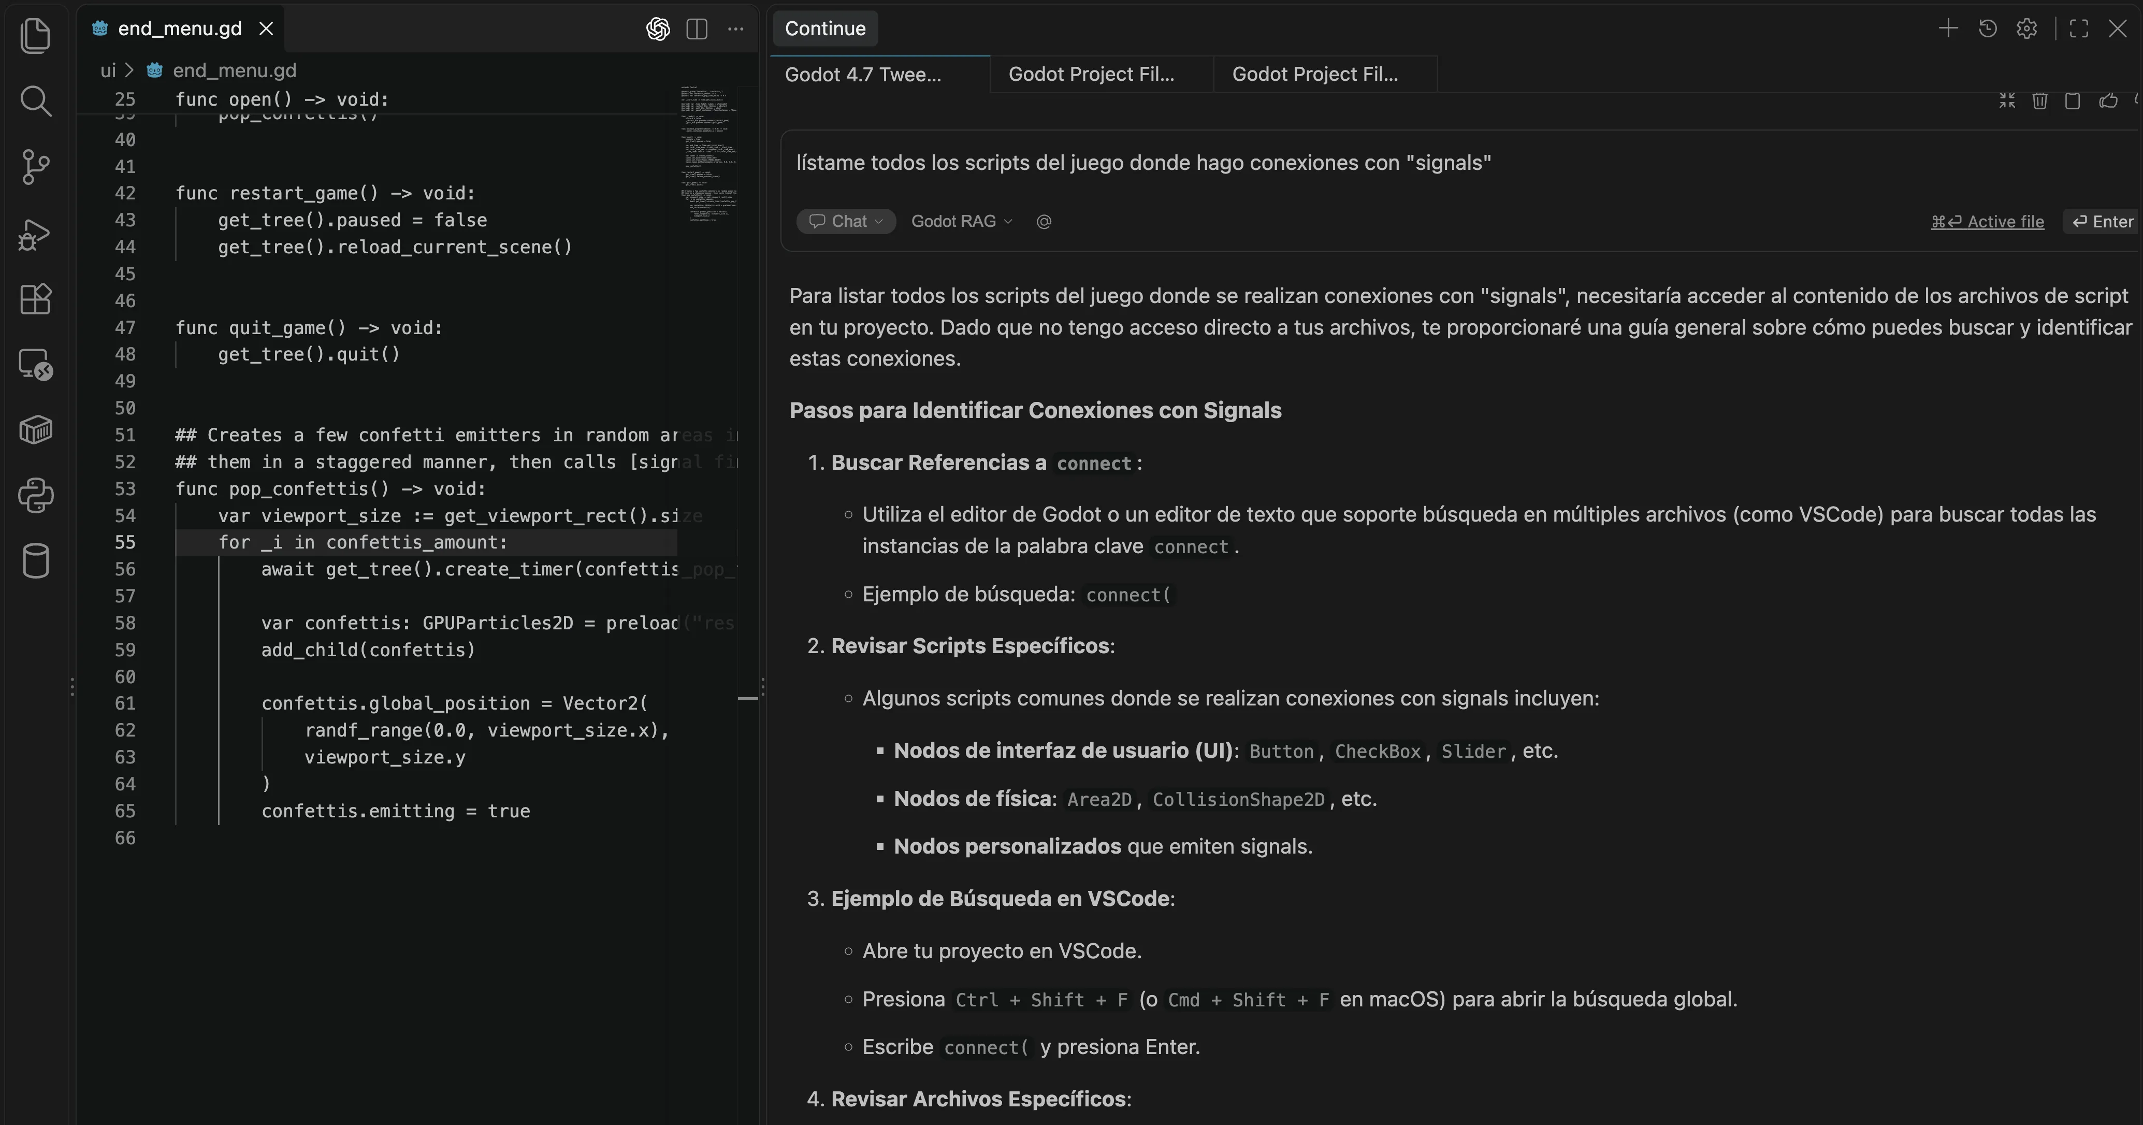The height and width of the screenshot is (1125, 2143).
Task: Open the database view in activity bar
Action: point(35,561)
